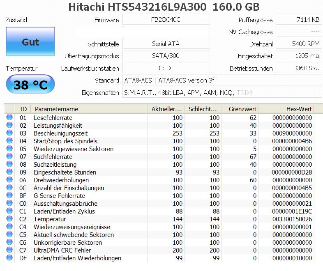Click the 38 °C temperature indicator
323x271 pixels.
30,84
